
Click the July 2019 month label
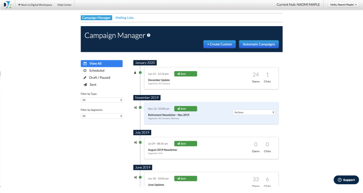(x=142, y=132)
